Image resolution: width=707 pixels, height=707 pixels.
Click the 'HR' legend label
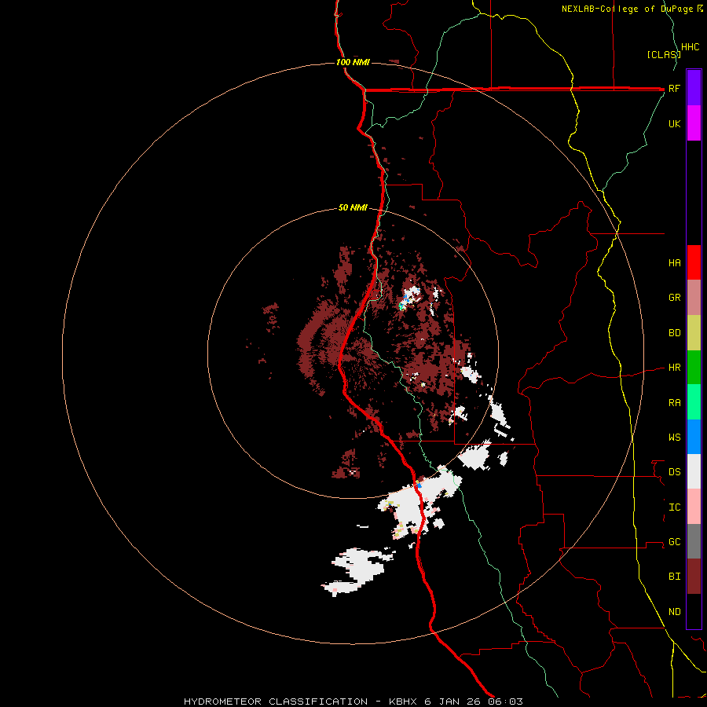(x=674, y=368)
